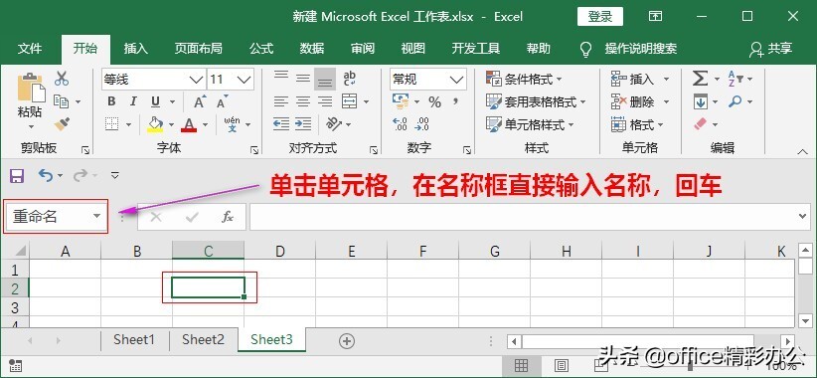
Task: Toggle wrap text icon
Action: pyautogui.click(x=350, y=79)
